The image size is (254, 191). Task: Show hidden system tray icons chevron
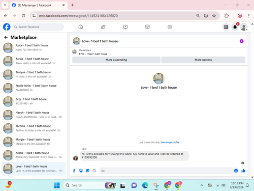pos(202,185)
